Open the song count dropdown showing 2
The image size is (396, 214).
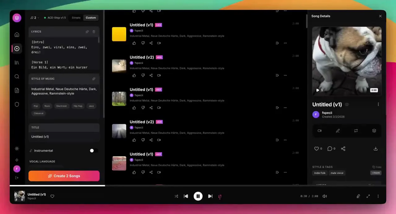[x=35, y=18]
